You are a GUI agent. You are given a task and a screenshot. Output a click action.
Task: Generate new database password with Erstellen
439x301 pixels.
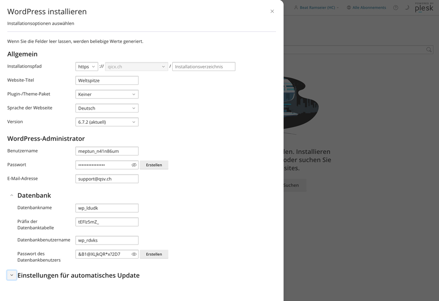pyautogui.click(x=154, y=254)
